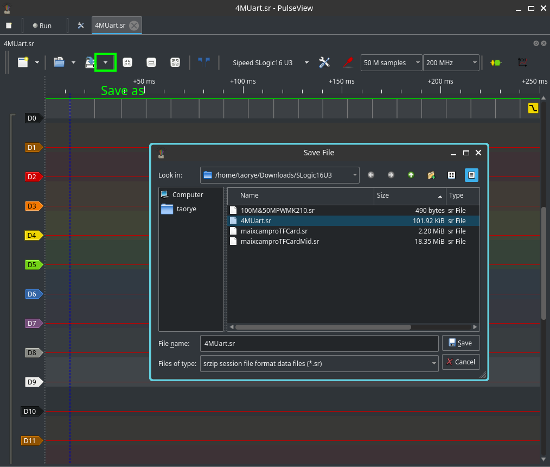
Task: Open device configuration wrench icon
Action: [324, 62]
